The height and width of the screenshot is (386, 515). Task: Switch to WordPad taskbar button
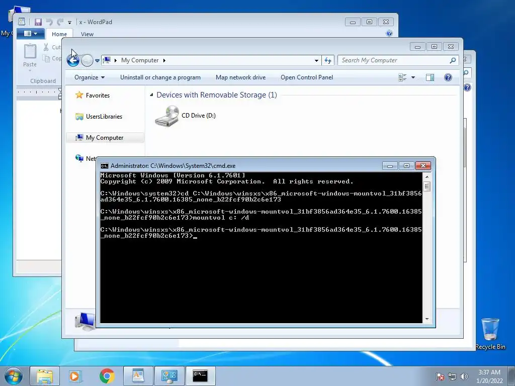(x=138, y=376)
